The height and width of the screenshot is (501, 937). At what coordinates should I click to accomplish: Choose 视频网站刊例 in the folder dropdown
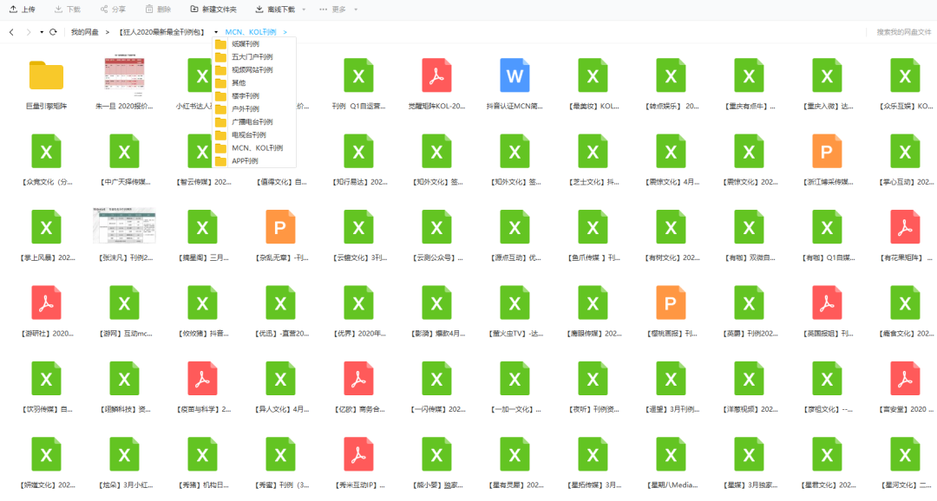tap(254, 70)
